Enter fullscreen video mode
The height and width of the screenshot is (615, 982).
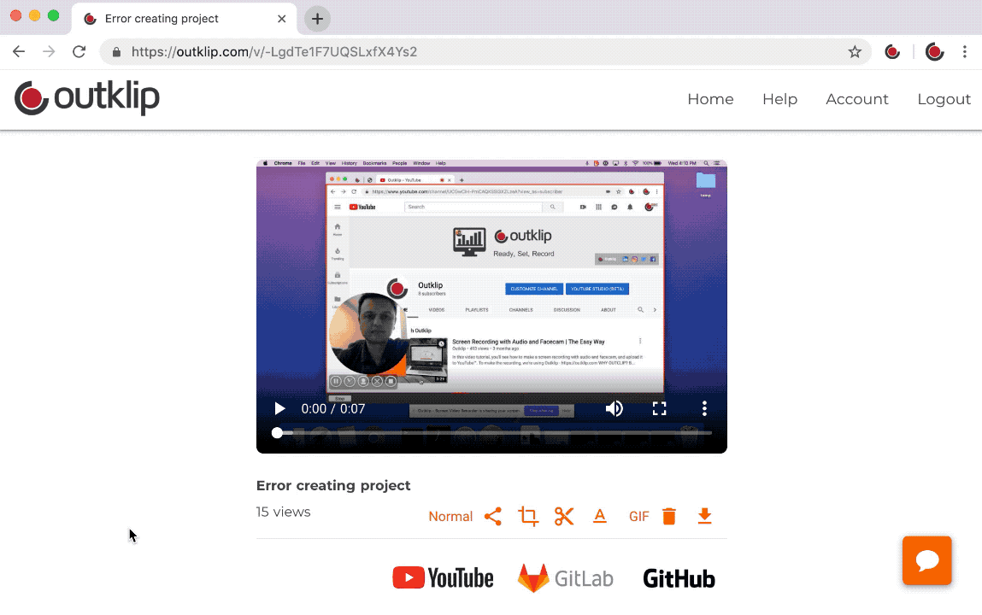pos(660,408)
